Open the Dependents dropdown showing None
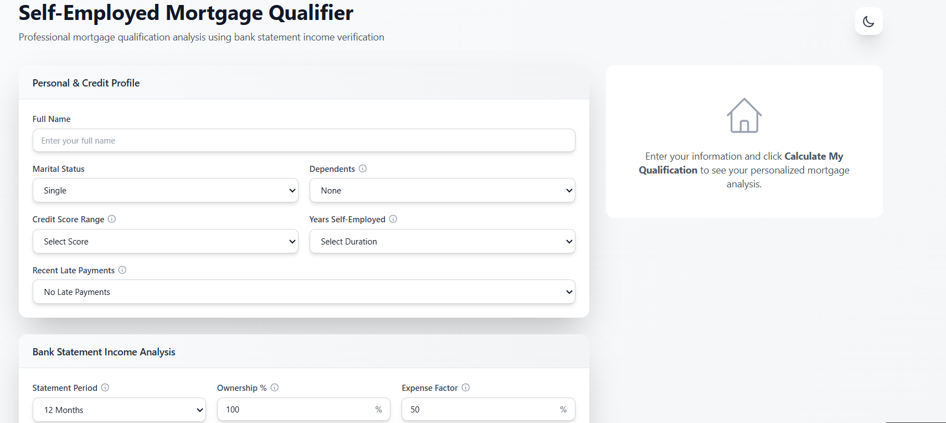 click(443, 190)
